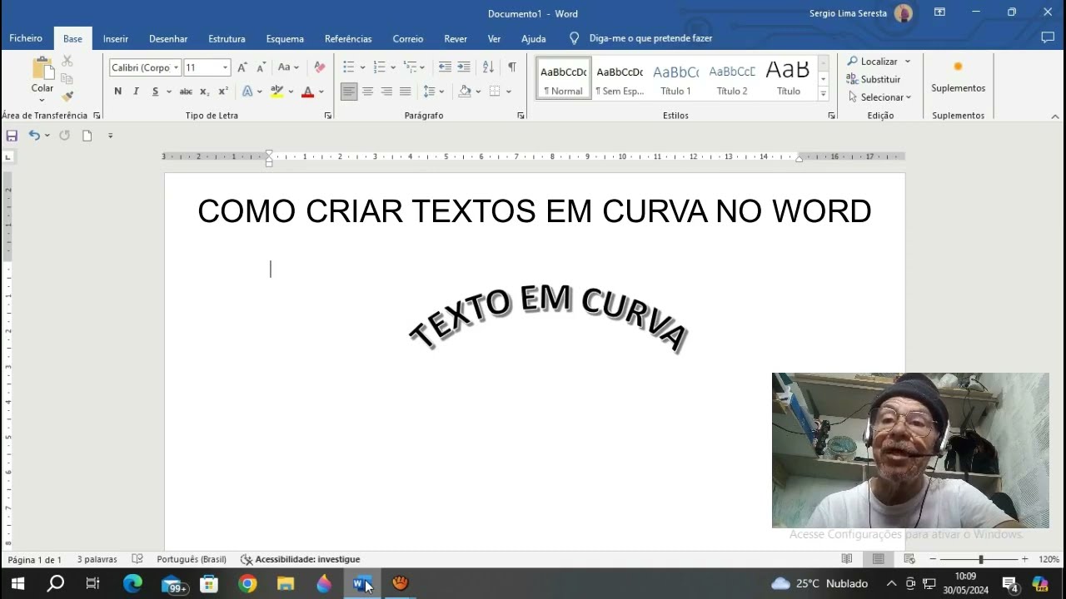Image resolution: width=1066 pixels, height=599 pixels.
Task: Switch to Read Mode view in status bar
Action: click(847, 559)
